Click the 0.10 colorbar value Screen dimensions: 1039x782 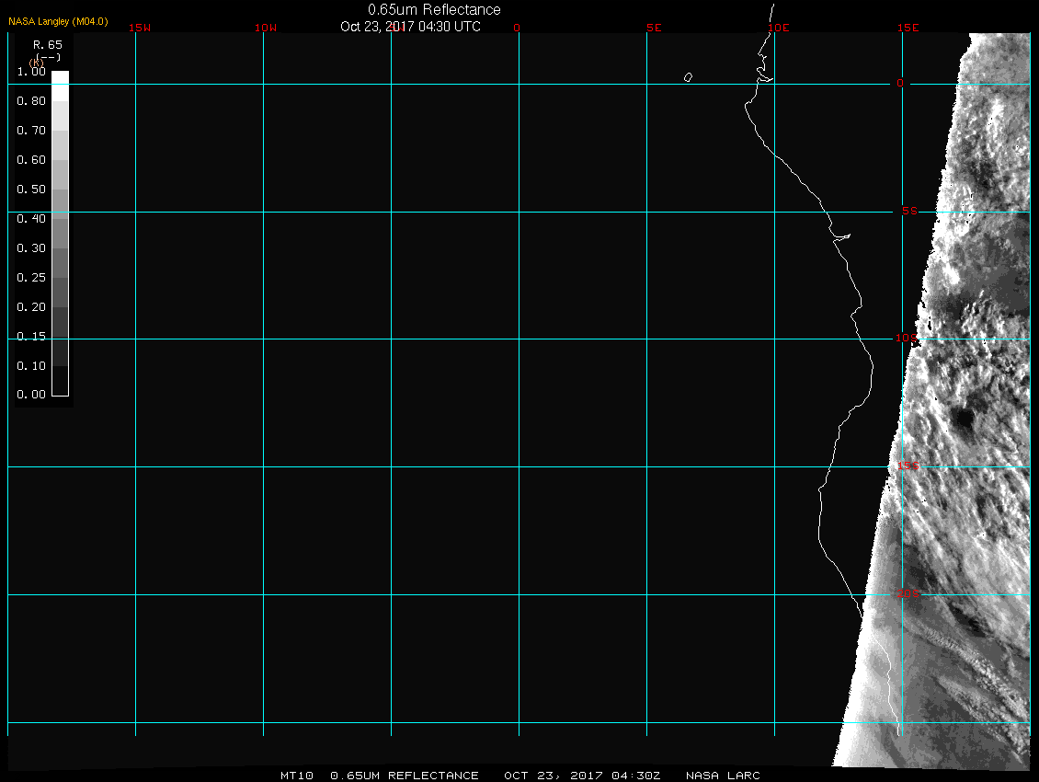31,366
